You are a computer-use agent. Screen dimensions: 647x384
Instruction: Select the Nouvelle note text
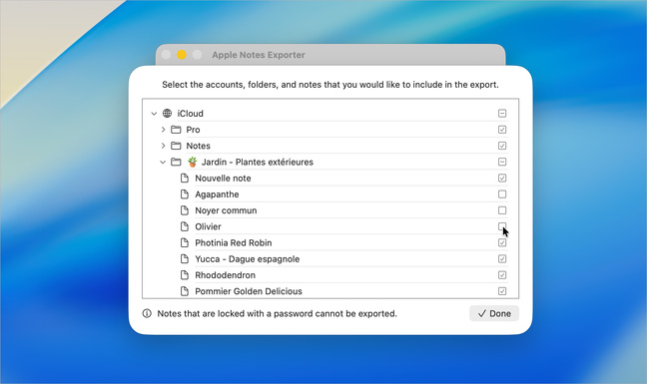(x=223, y=178)
